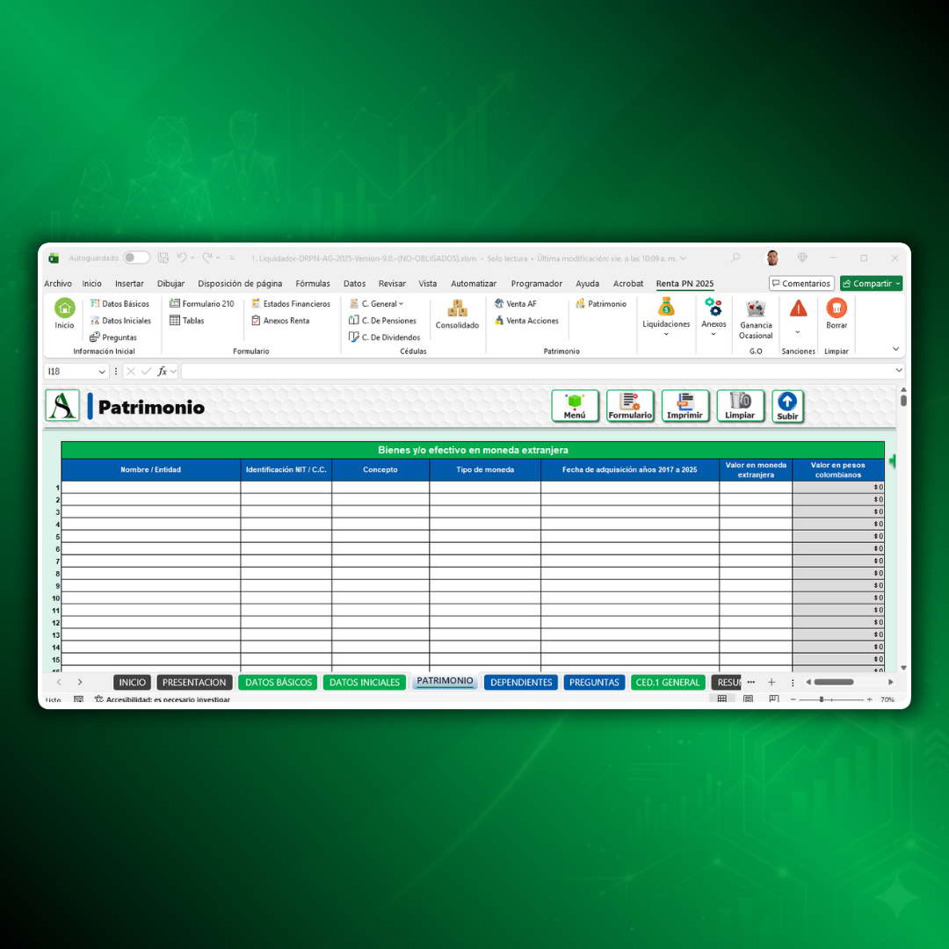Screen dimensions: 949x949
Task: Click the zoom slider in status bar
Action: [x=822, y=699]
